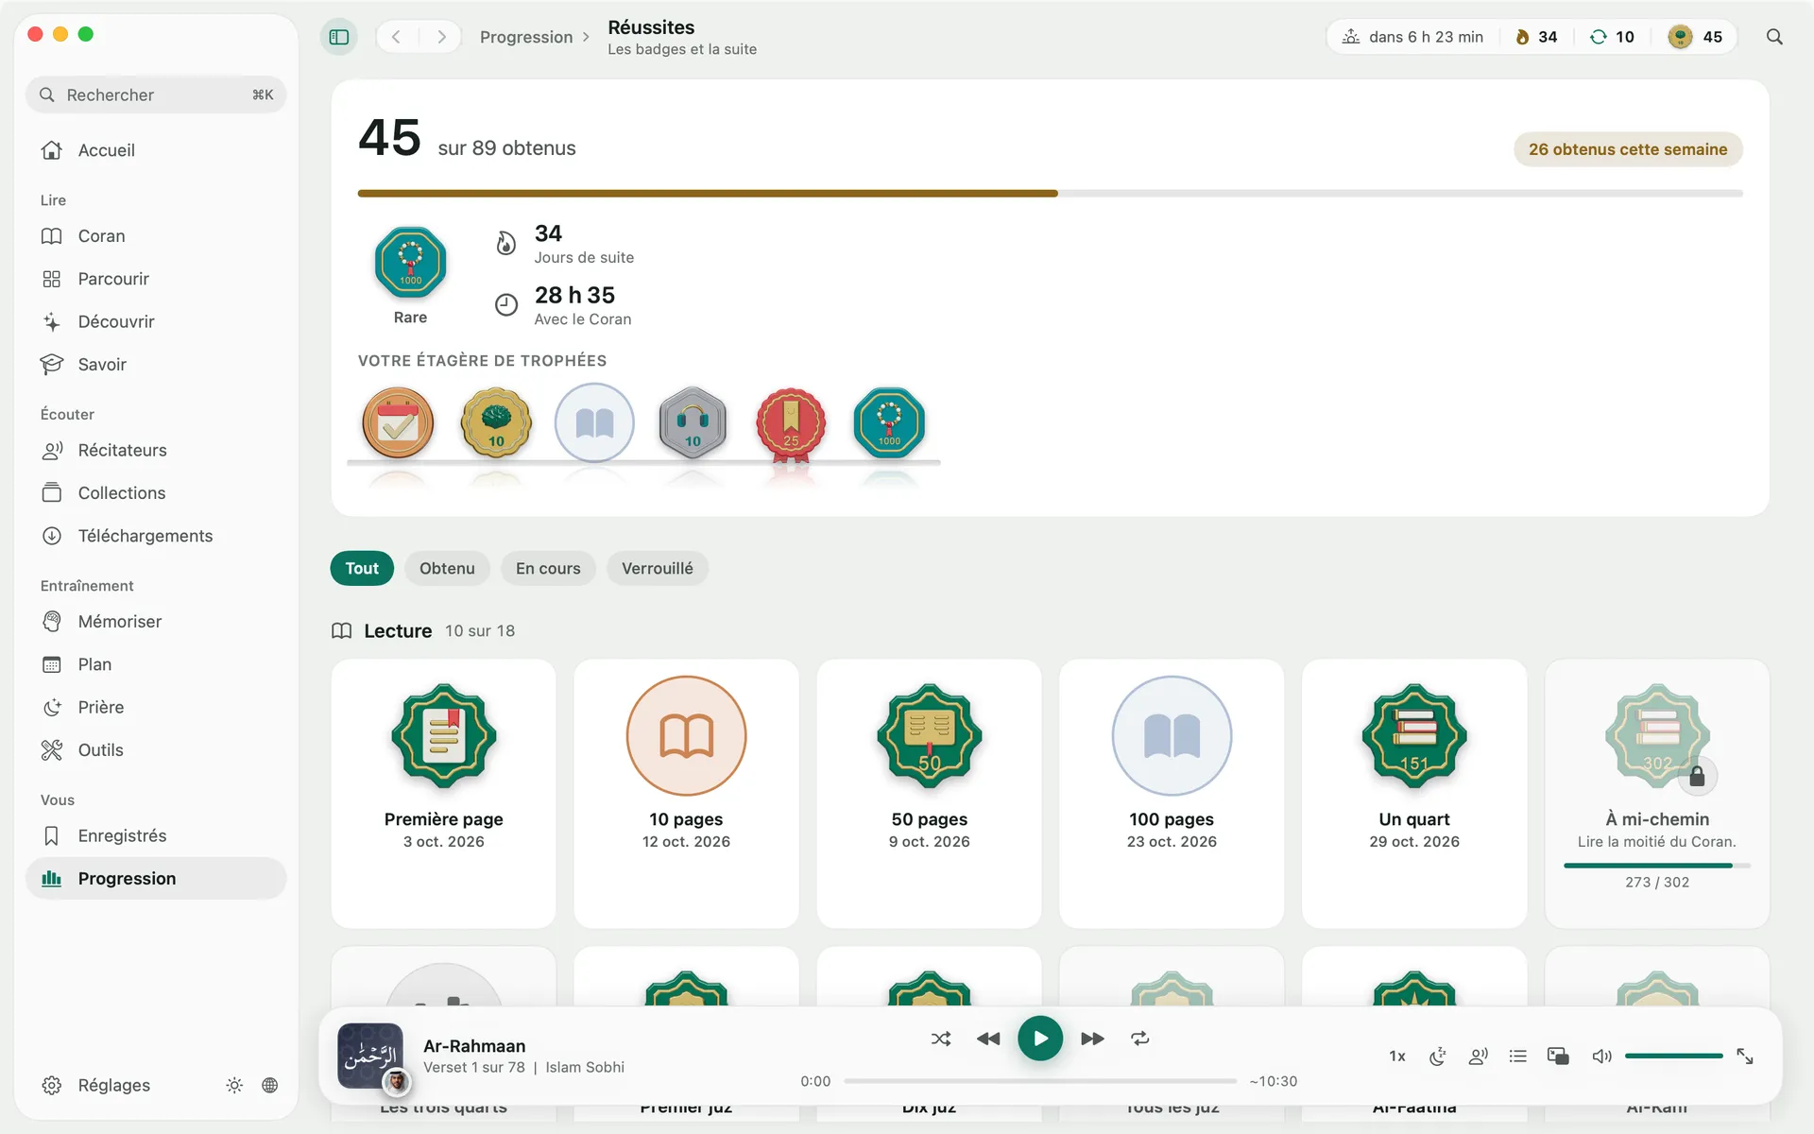Screen dimensions: 1814x1134
Task: Focus the Rechercher search field
Action: [156, 94]
